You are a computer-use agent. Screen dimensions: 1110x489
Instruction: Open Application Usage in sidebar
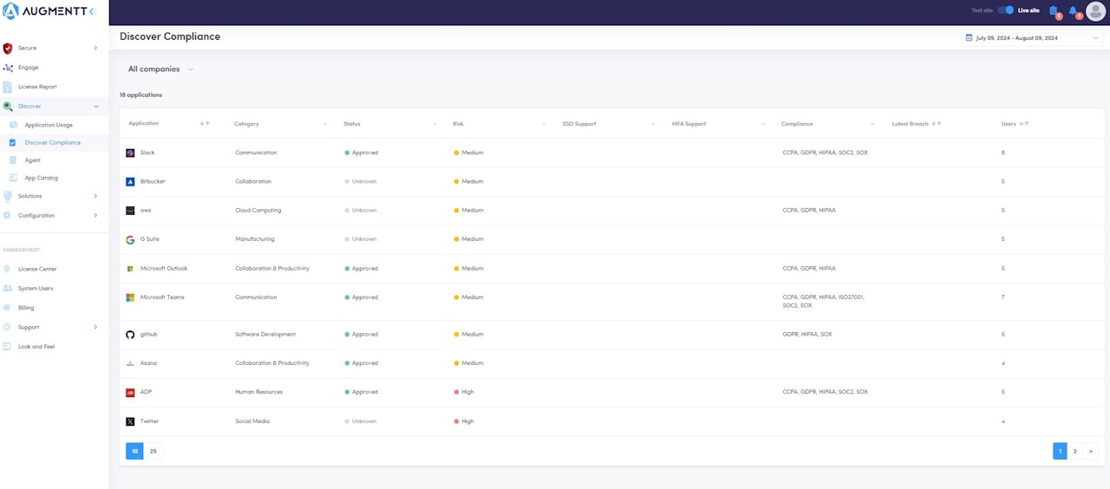pyautogui.click(x=49, y=125)
